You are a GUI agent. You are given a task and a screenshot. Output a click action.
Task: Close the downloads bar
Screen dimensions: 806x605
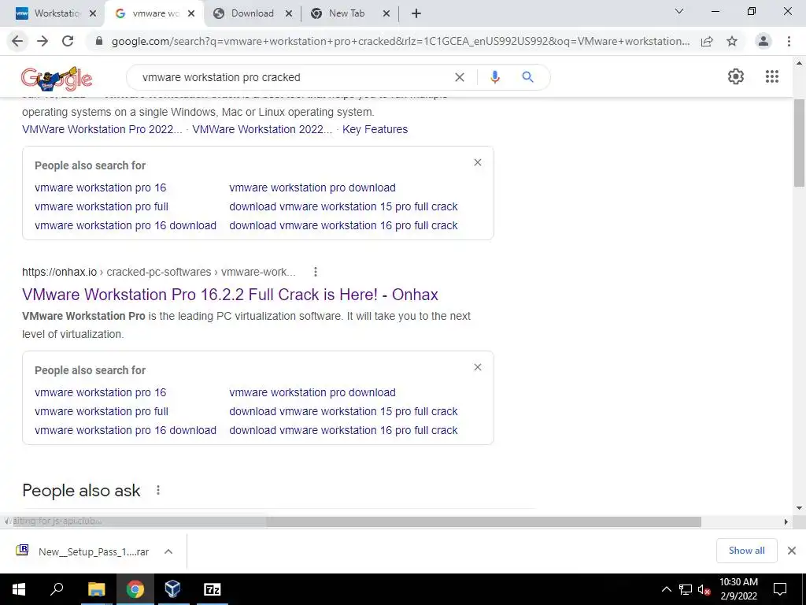pyautogui.click(x=792, y=551)
